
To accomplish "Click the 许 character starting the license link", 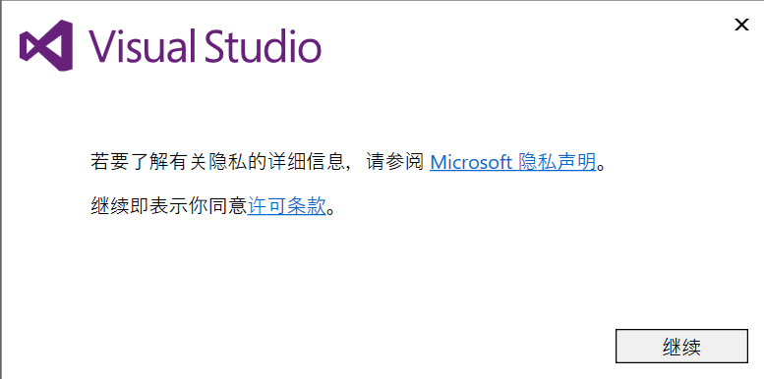I will pyautogui.click(x=258, y=207).
